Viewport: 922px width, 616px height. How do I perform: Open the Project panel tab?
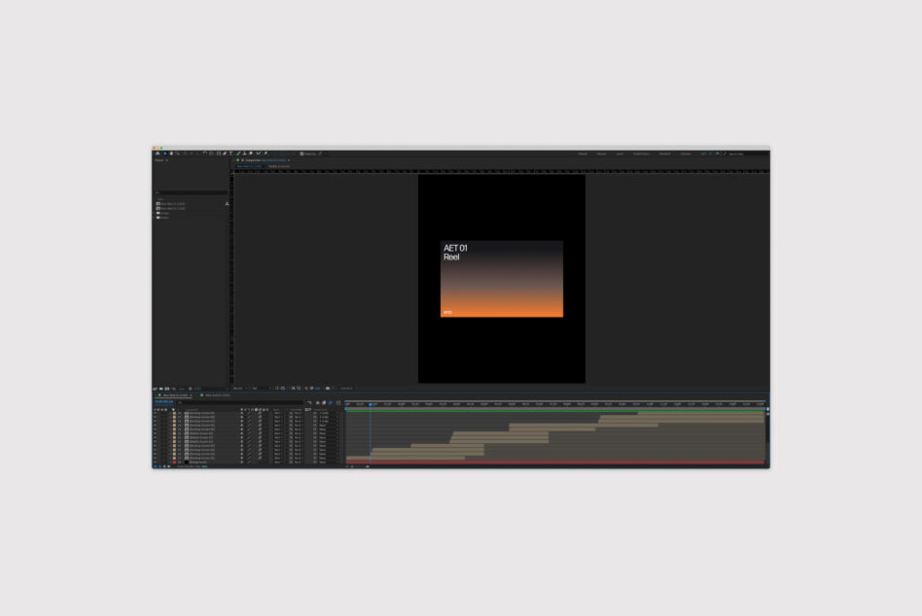(160, 160)
